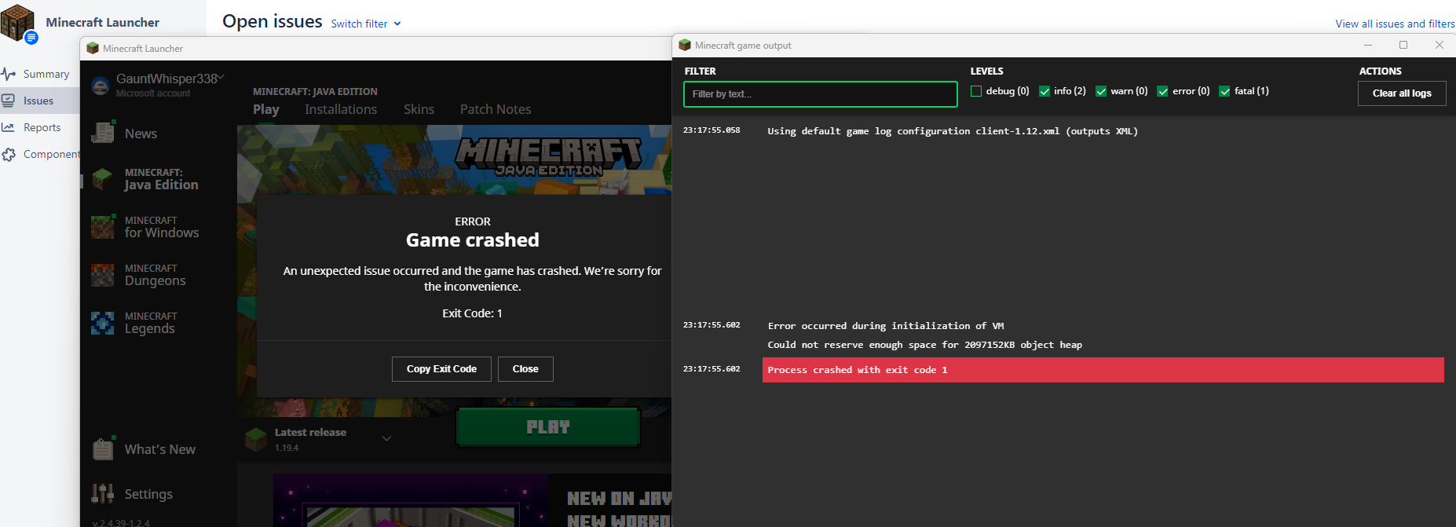Click the Components puzzle icon in sidebar
The image size is (1456, 527).
(x=9, y=154)
